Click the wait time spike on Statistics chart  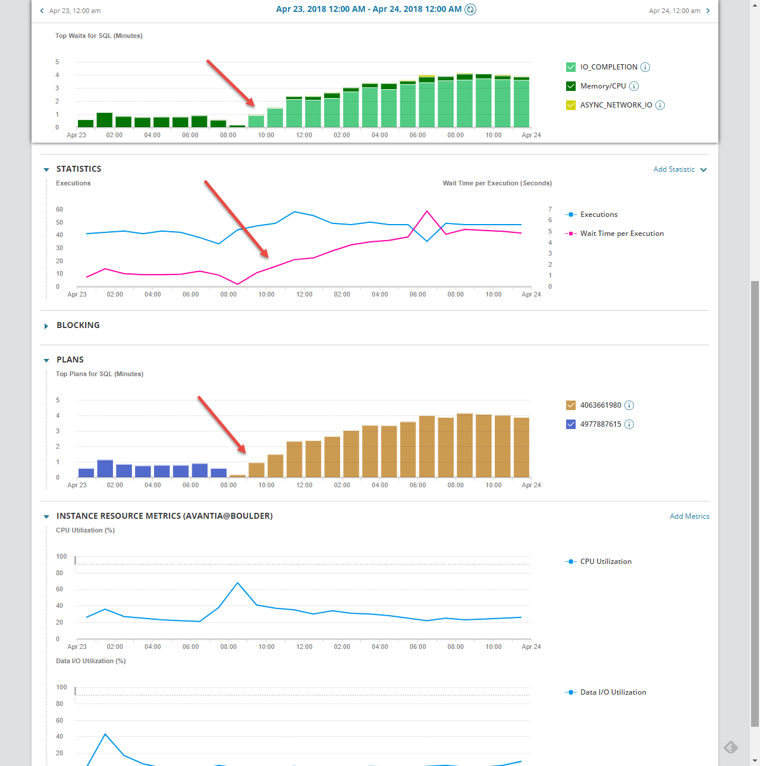(x=427, y=211)
